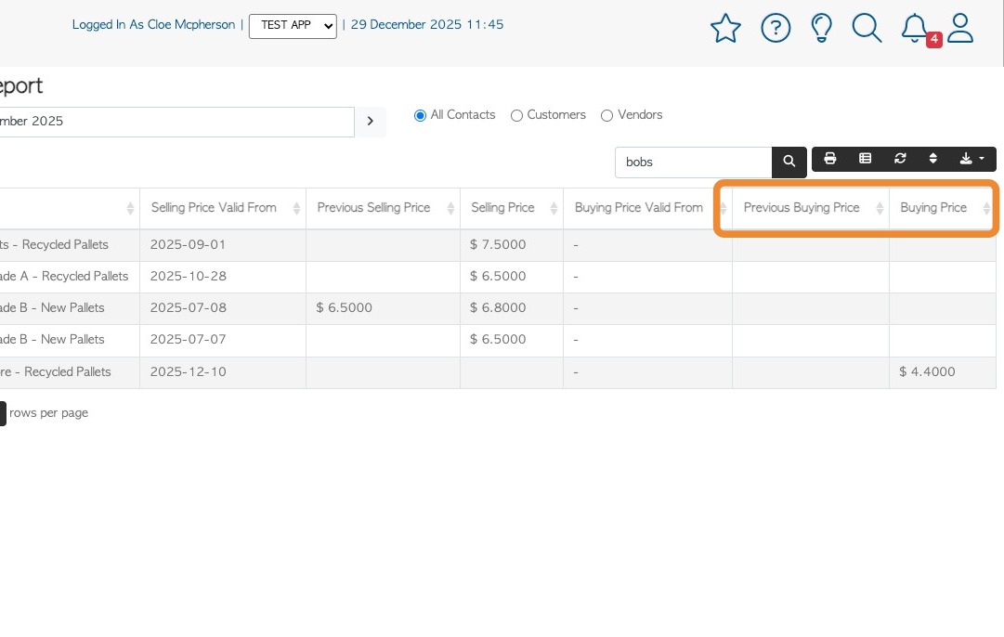1004x637 pixels.
Task: Click the Logged In As Cloe Mcpherson text
Action: pos(153,25)
